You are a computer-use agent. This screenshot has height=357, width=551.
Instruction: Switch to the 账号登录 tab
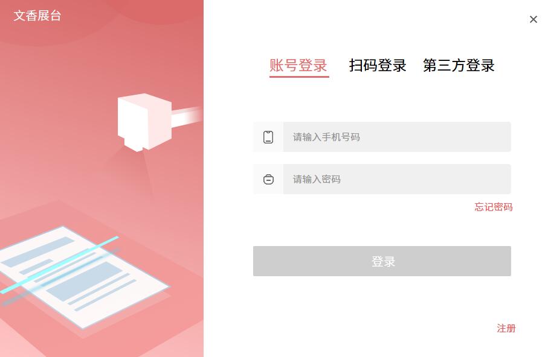point(298,65)
